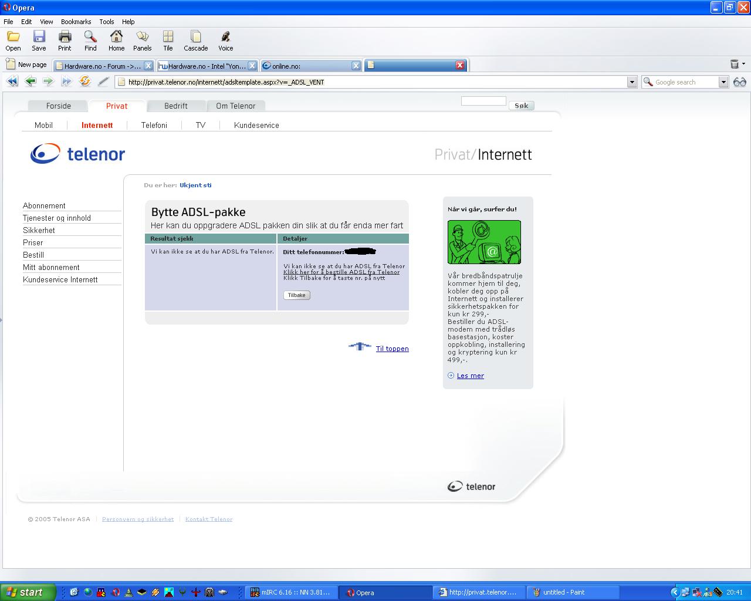Activate the Voice microphone icon

pyautogui.click(x=225, y=36)
